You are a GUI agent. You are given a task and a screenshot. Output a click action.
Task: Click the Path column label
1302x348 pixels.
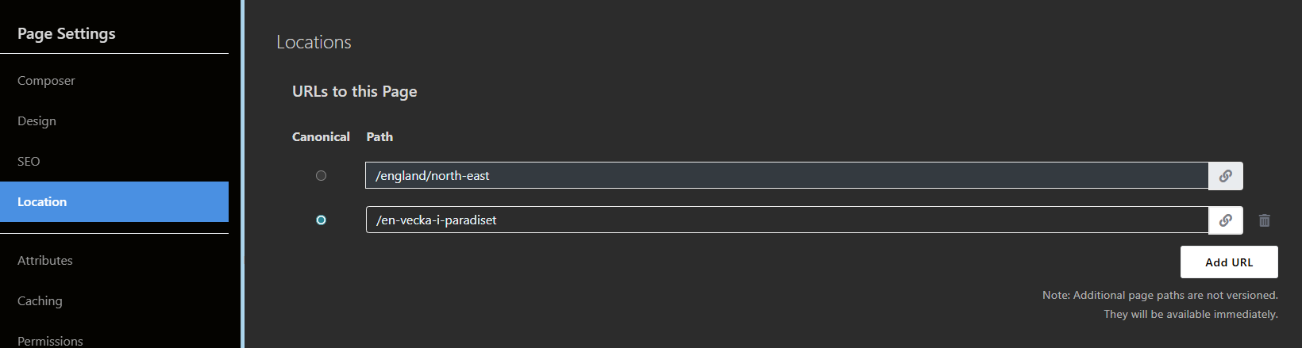[379, 137]
